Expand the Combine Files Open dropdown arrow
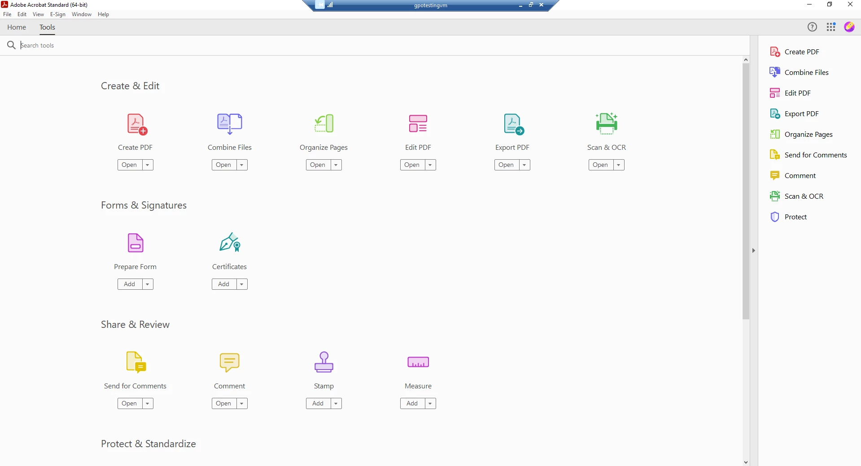Image resolution: width=861 pixels, height=466 pixels. (x=242, y=165)
